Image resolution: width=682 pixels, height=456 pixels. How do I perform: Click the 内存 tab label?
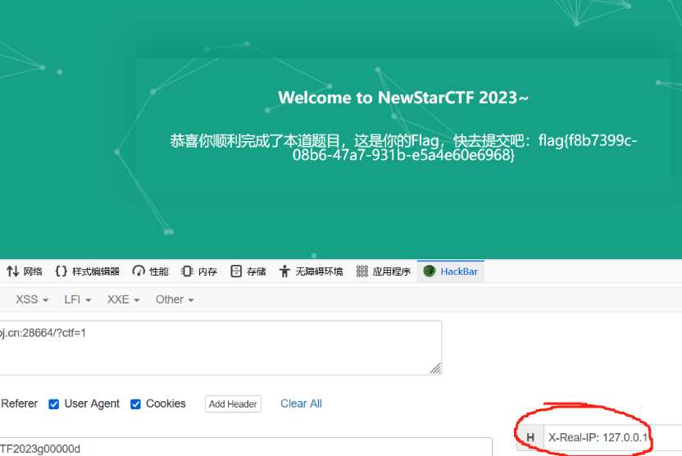pyautogui.click(x=207, y=271)
